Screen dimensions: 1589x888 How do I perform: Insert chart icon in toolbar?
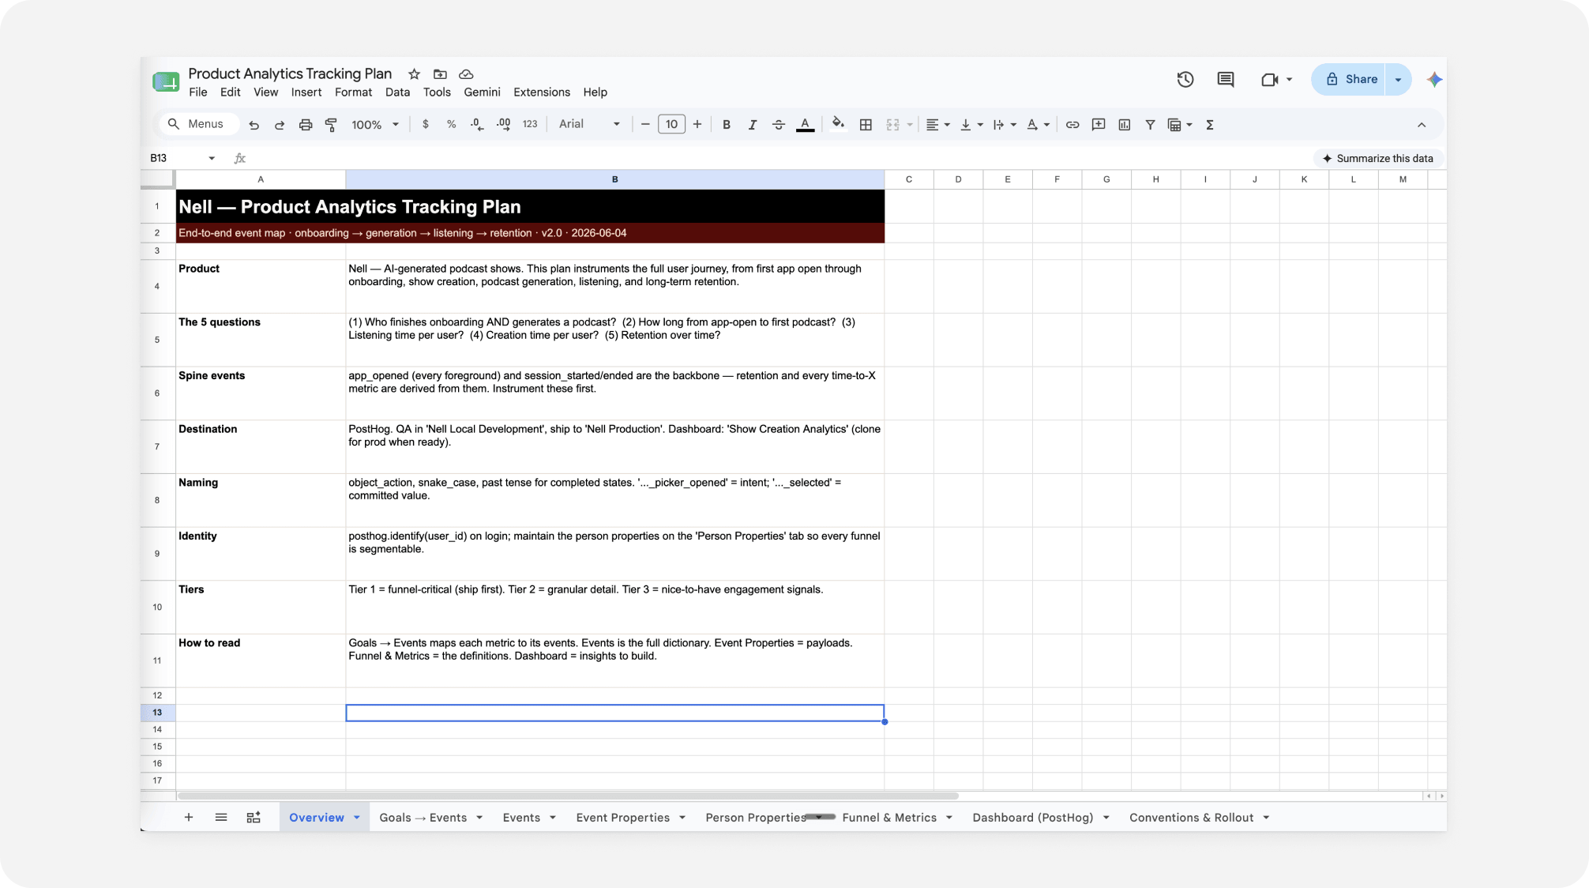click(x=1125, y=125)
